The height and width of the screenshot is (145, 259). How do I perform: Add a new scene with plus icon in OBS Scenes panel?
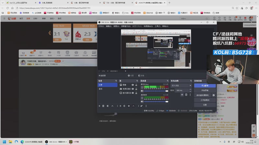click(99, 106)
